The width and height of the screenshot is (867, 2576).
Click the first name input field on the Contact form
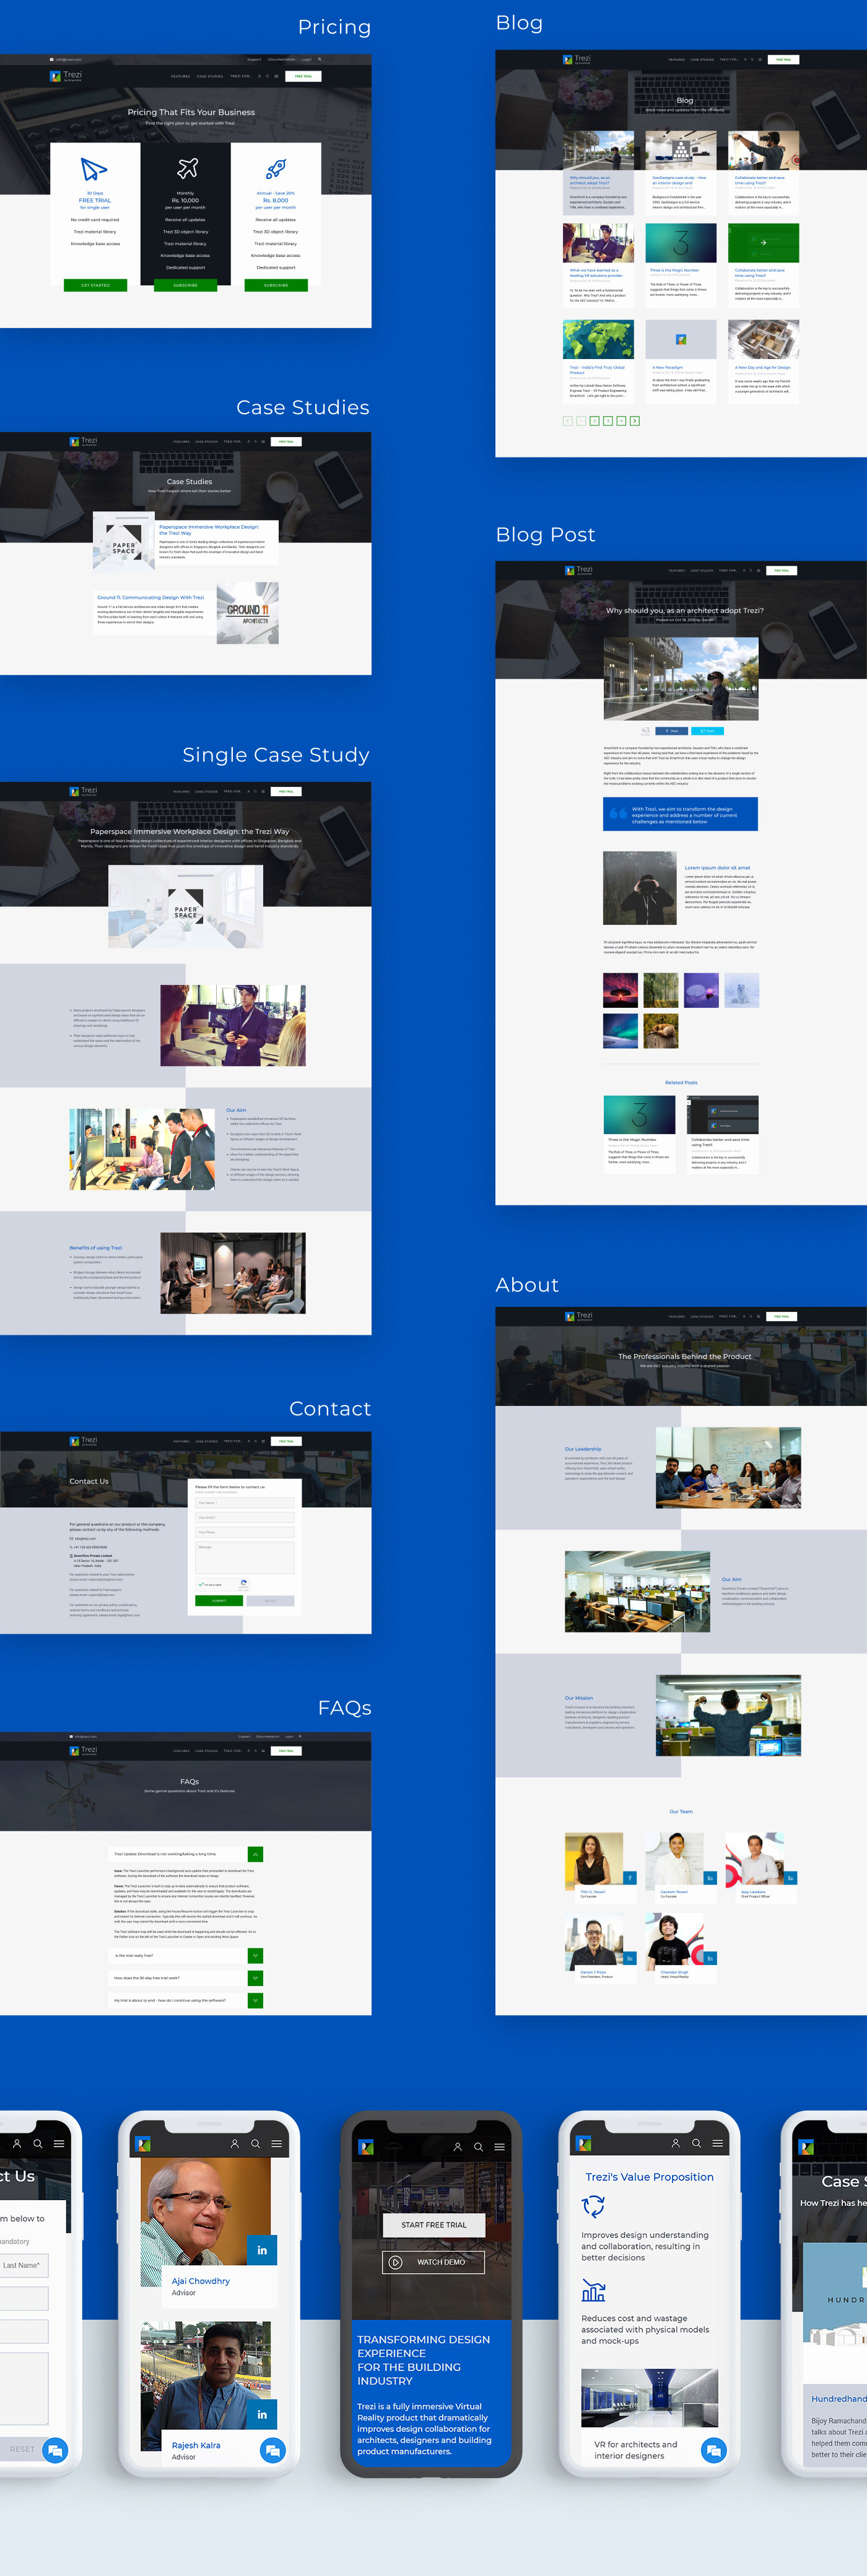click(244, 1502)
